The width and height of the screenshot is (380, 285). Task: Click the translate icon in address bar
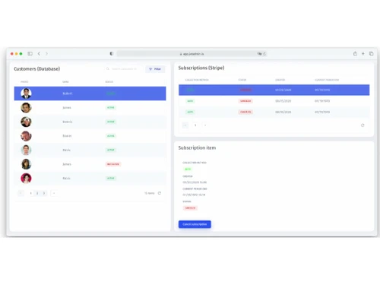(259, 54)
